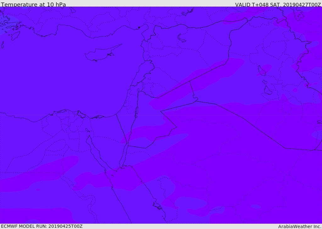The height and width of the screenshot is (229, 322).
Task: Click the 'VALID T+048 SAT. 20190427T00Z' label
Action: [278, 5]
